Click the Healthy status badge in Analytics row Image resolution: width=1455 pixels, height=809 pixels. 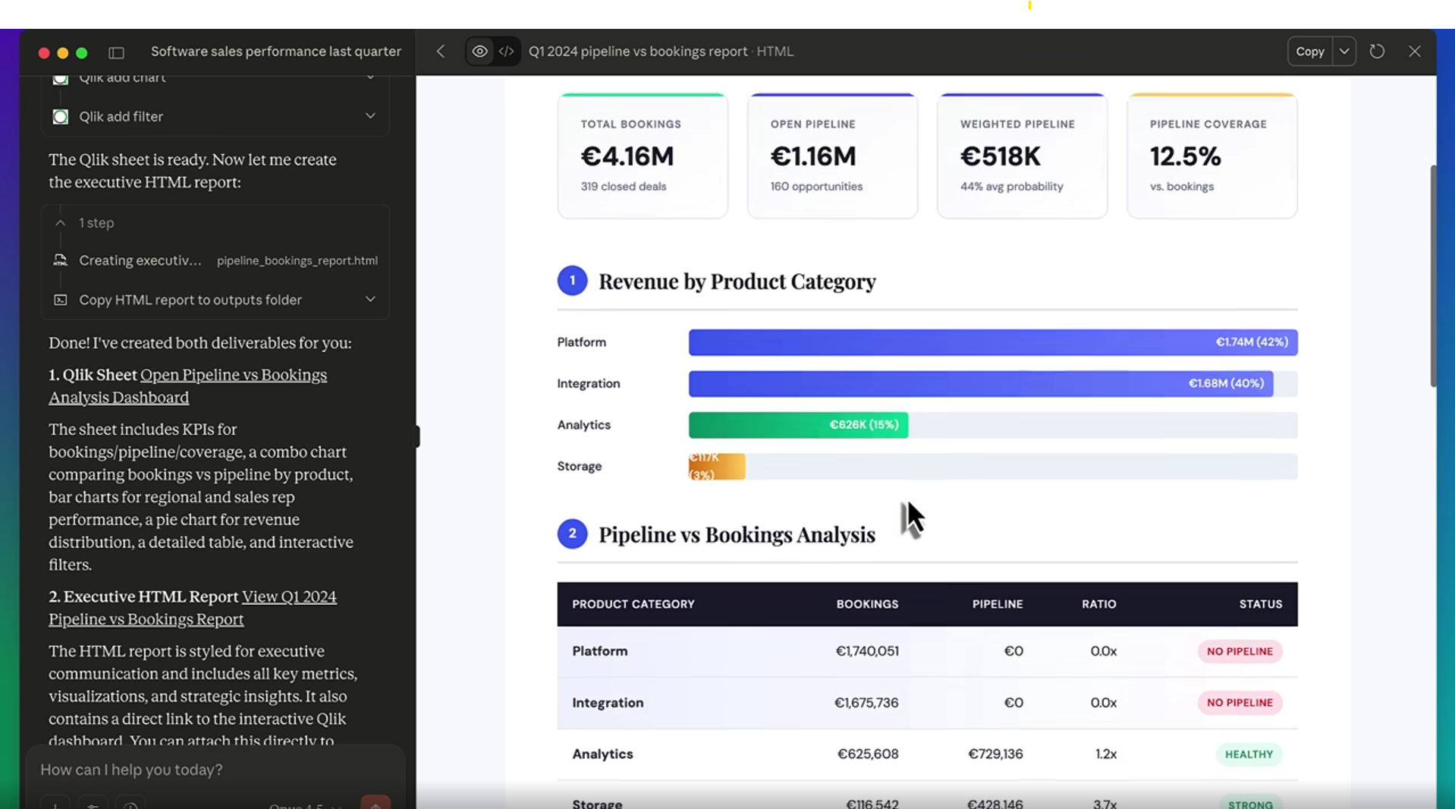pos(1249,754)
